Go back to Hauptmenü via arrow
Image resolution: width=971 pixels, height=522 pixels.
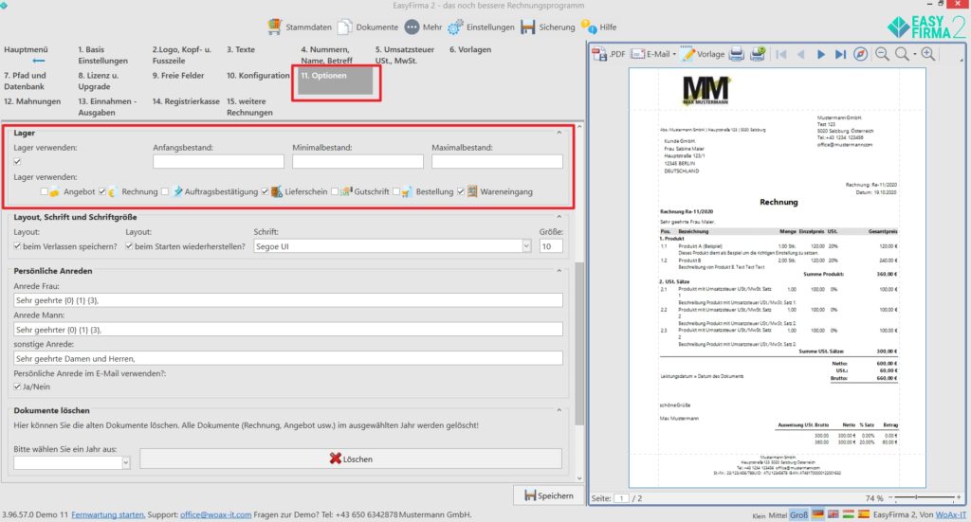pos(38,61)
